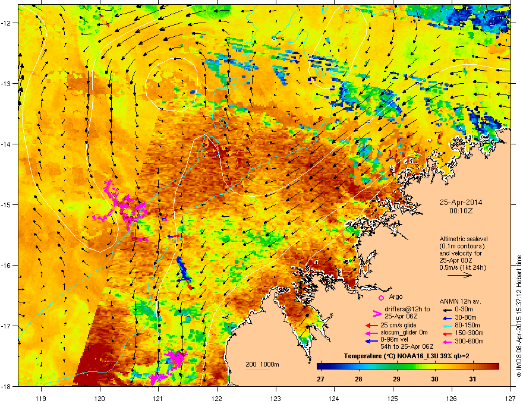Click the '150-300m' depth label
The height and width of the screenshot is (404, 523).
pyautogui.click(x=469, y=333)
